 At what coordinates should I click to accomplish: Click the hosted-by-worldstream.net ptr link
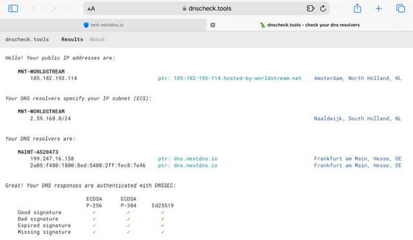click(x=230, y=78)
